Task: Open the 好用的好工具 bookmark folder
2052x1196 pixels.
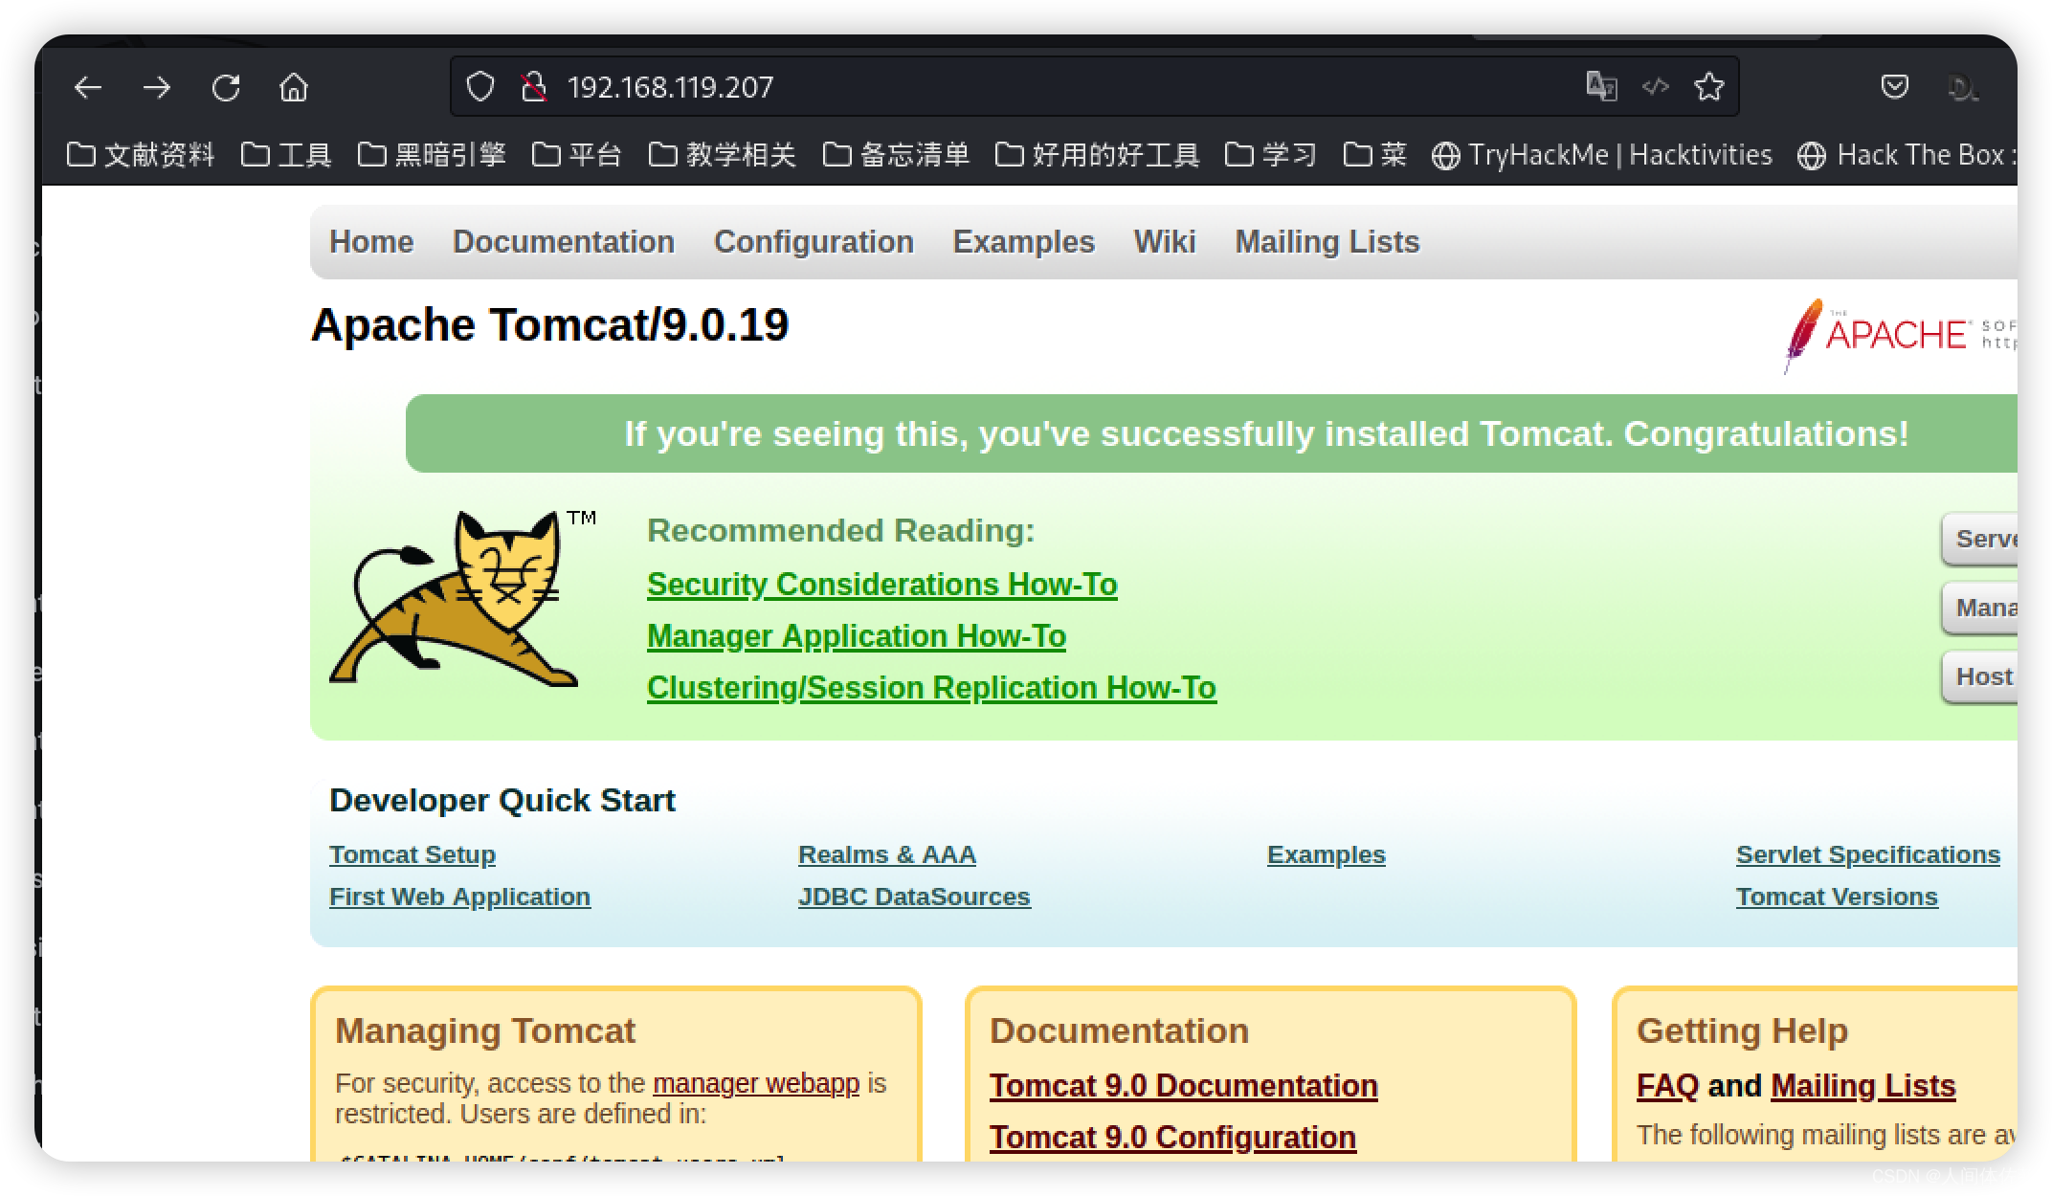Action: tap(1098, 154)
